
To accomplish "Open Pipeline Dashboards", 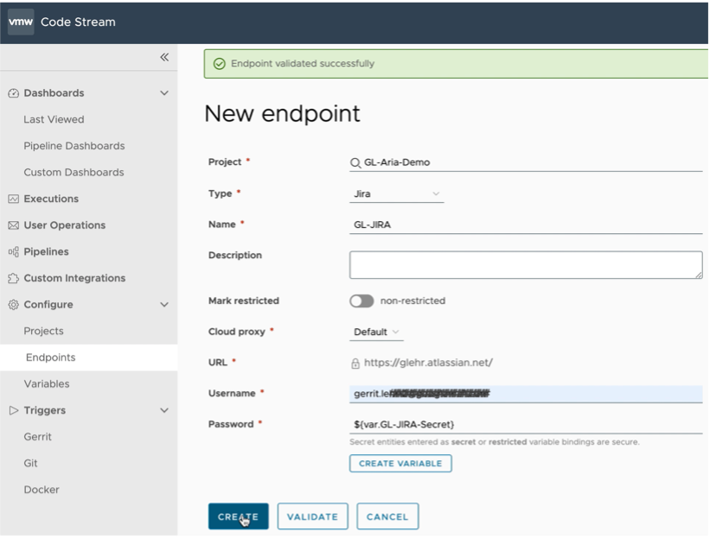I will 74,146.
